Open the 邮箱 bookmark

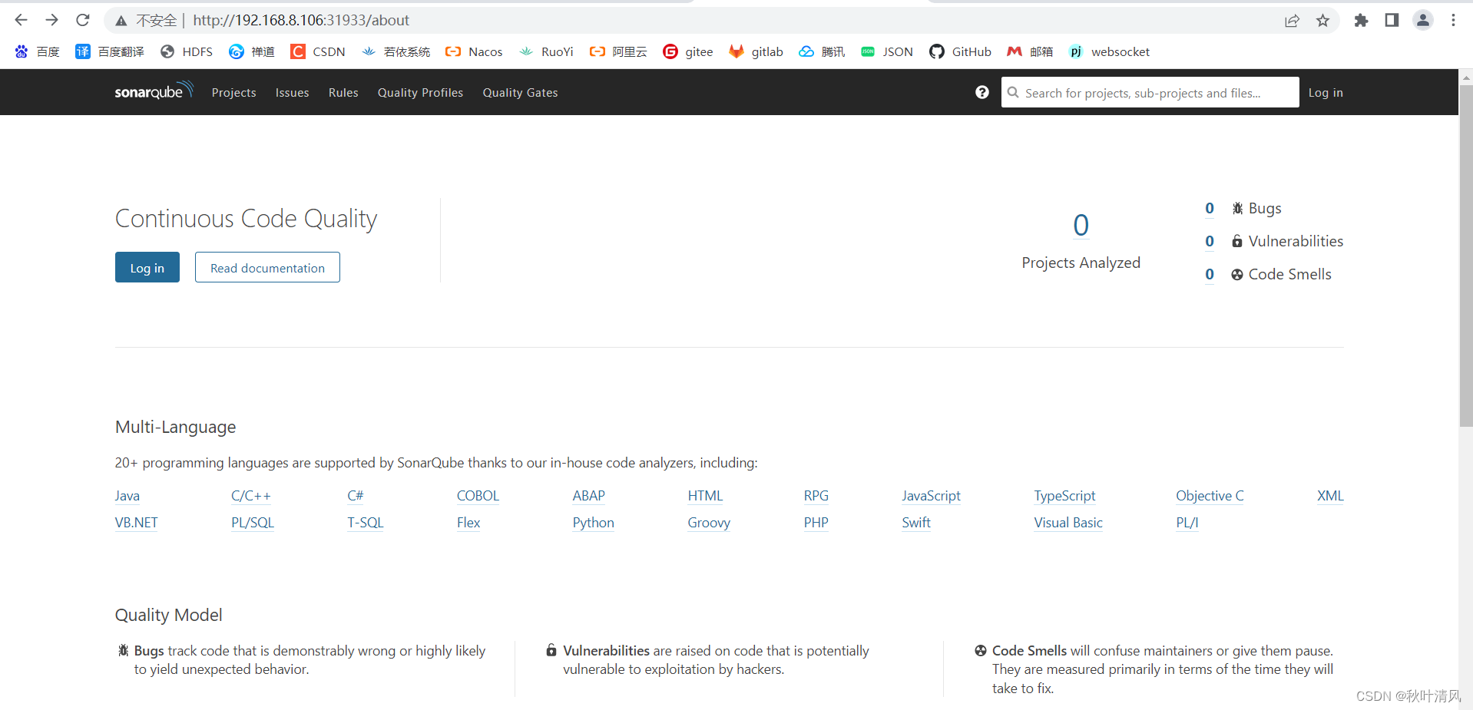1030,51
